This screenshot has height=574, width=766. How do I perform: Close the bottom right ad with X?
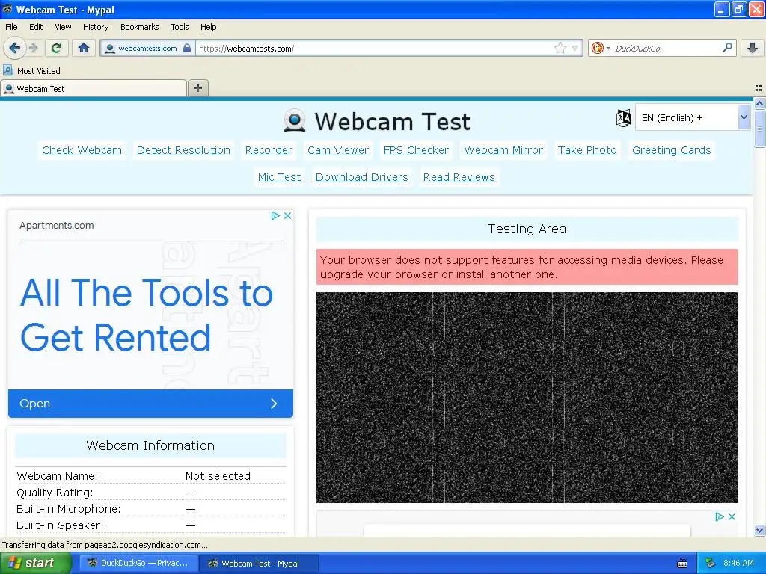732,516
